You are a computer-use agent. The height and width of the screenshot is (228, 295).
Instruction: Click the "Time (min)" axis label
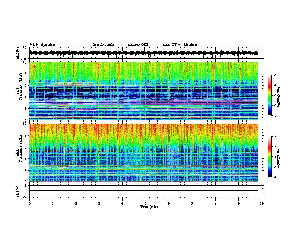pos(149,207)
